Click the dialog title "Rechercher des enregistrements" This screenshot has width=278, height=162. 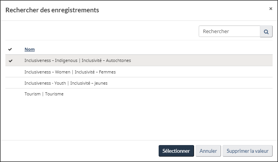[52, 10]
